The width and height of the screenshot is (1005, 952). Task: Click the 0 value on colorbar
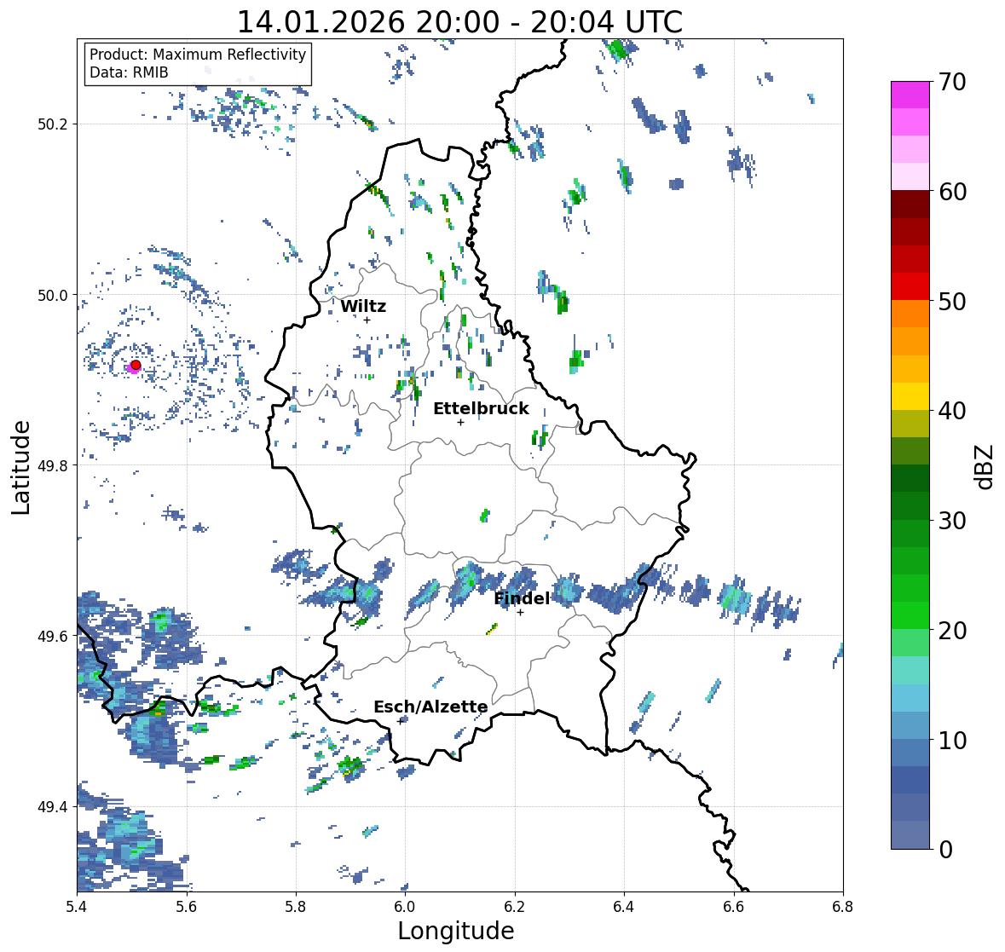click(x=945, y=850)
